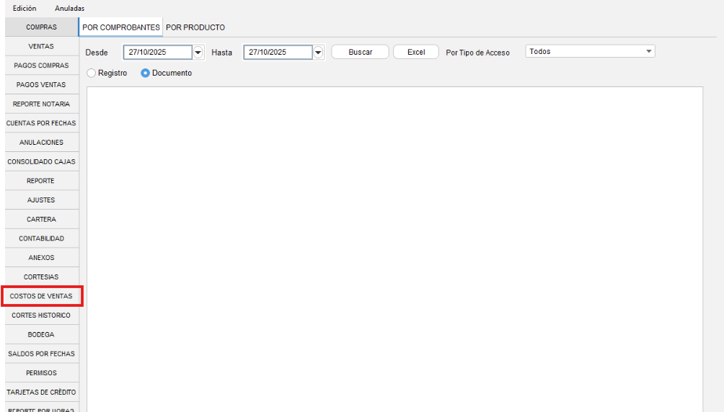Image resolution: width=724 pixels, height=412 pixels.
Task: Click the Desde date input field
Action: click(x=157, y=53)
